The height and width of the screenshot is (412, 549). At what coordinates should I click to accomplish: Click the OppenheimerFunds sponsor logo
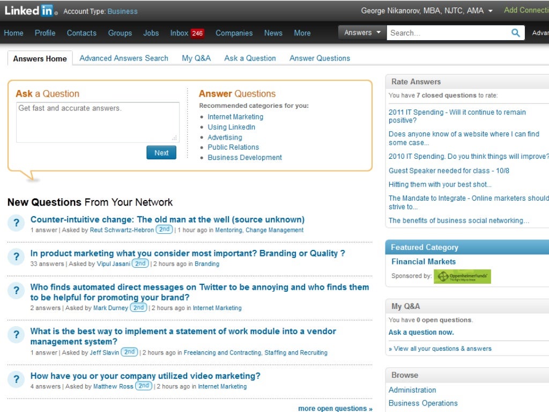click(462, 276)
